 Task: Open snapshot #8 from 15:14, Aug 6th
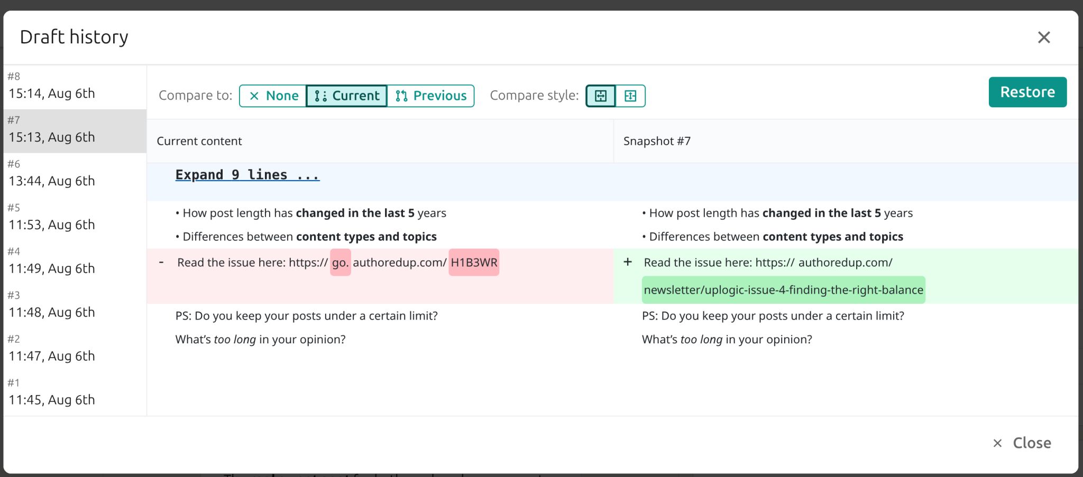tap(75, 87)
